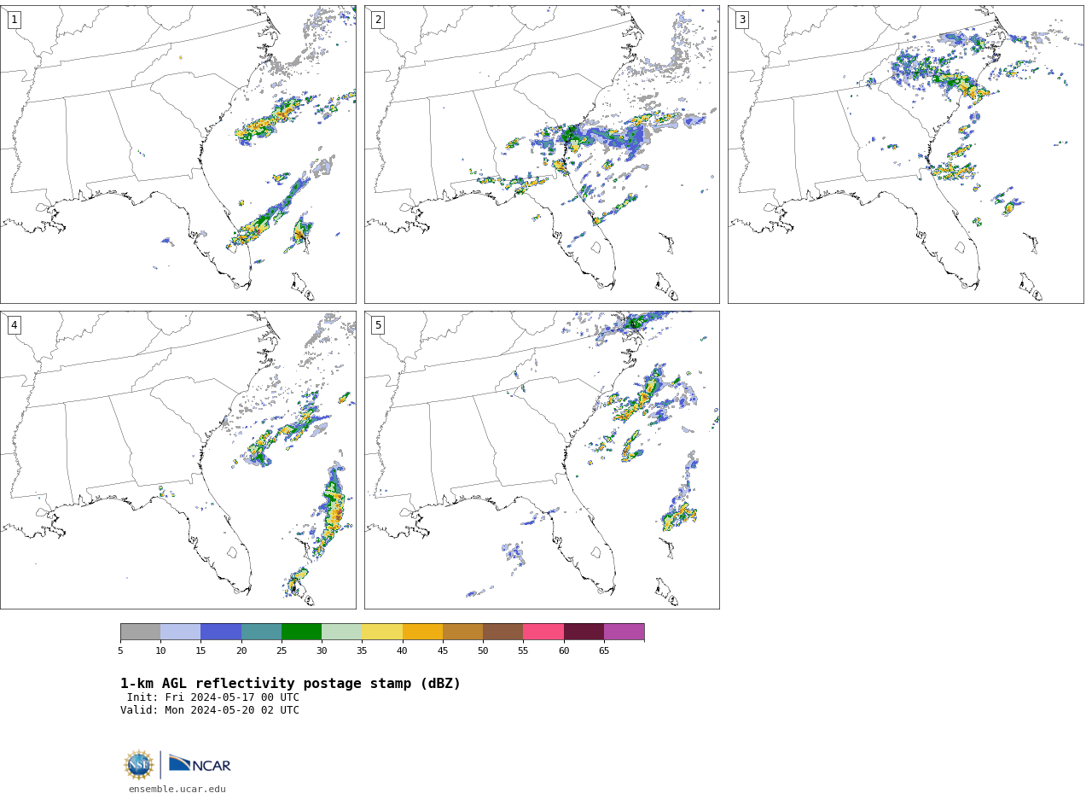
Task: Click the ensemble.ucar.edu text
Action: pos(177,789)
